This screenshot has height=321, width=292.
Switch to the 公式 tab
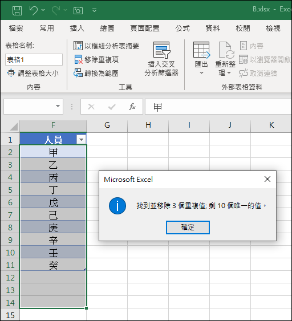[182, 29]
